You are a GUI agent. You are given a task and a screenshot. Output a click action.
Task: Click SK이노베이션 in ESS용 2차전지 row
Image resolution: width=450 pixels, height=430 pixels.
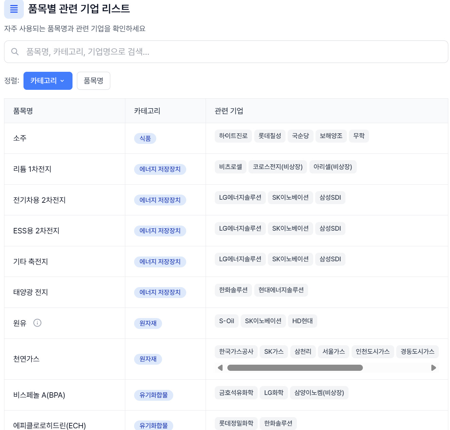tap(290, 229)
